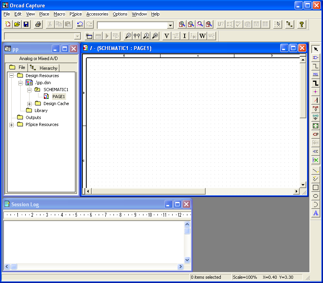Image resolution: width=323 pixels, height=283 pixels.
Task: Zoom to area tool
Action: coord(200,24)
